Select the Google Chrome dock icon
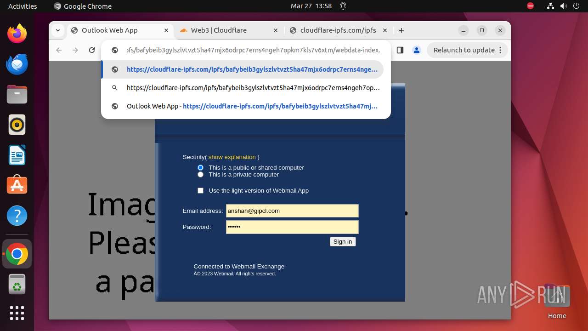588x331 pixels. [x=17, y=254]
